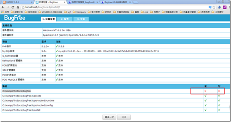Click the address bar showing localhost/bugfree3/install/
The height and width of the screenshot is (122, 231).
[114, 7]
